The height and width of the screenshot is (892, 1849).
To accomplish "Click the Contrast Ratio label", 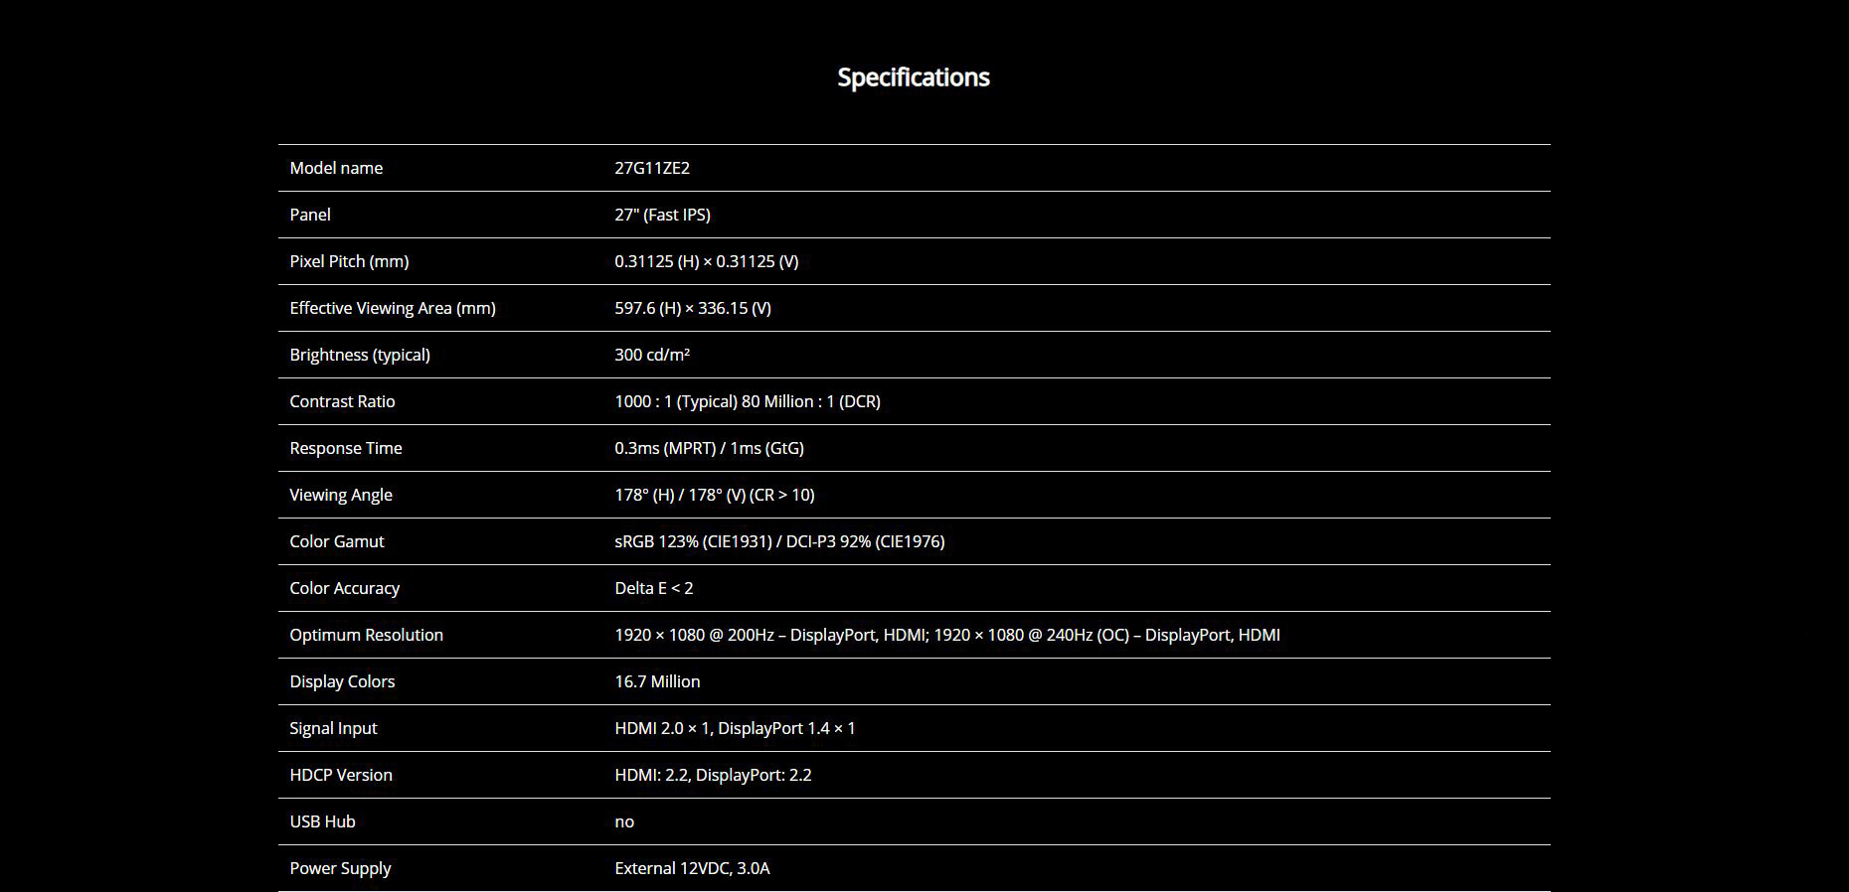I will (342, 401).
